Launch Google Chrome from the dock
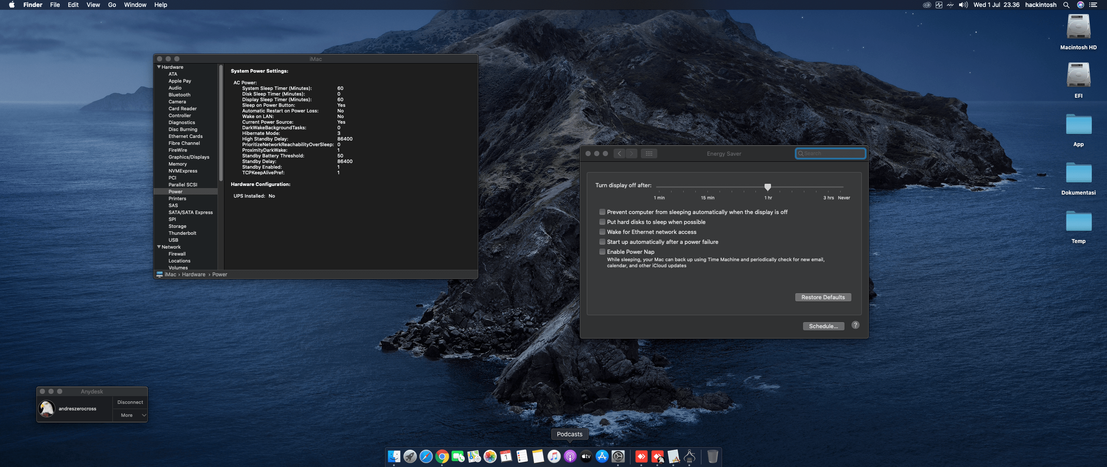The height and width of the screenshot is (467, 1107). (x=442, y=457)
